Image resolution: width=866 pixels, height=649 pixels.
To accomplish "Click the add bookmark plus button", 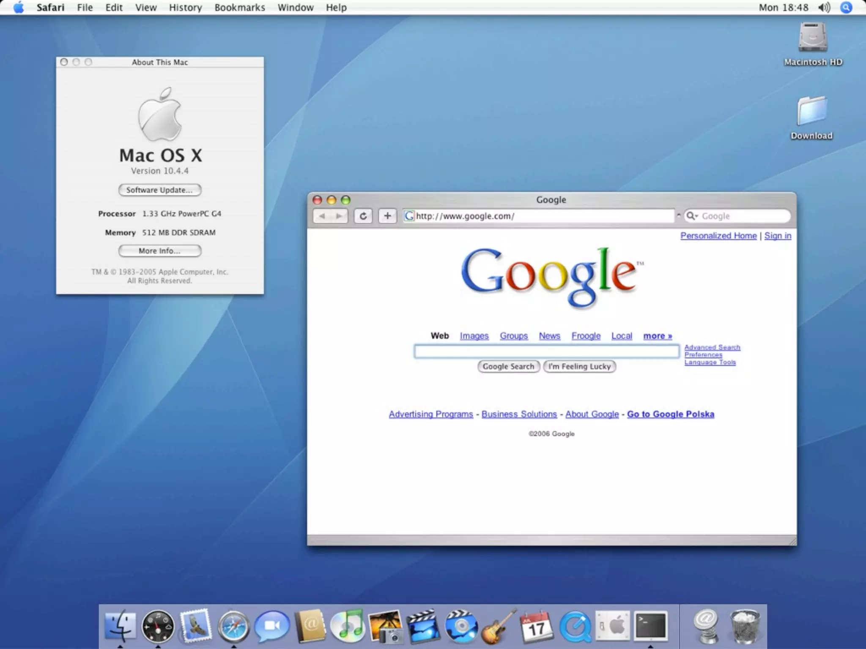I will 387,216.
